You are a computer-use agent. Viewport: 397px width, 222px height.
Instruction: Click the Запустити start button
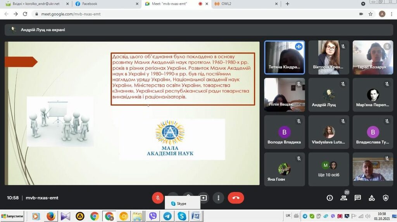[13, 216]
